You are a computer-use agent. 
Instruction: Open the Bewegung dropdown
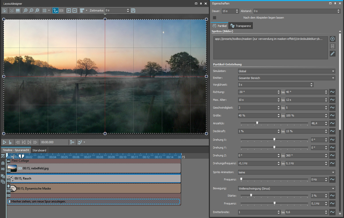click(x=286, y=189)
